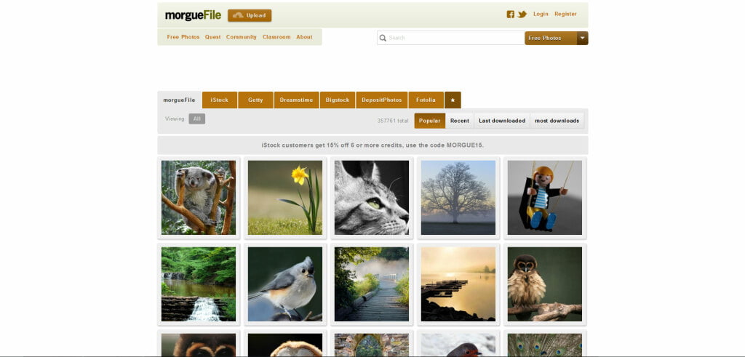Click the Facebook icon in header
This screenshot has width=745, height=357.
pos(510,15)
